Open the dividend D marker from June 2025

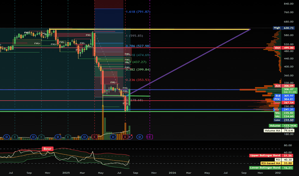(113, 137)
